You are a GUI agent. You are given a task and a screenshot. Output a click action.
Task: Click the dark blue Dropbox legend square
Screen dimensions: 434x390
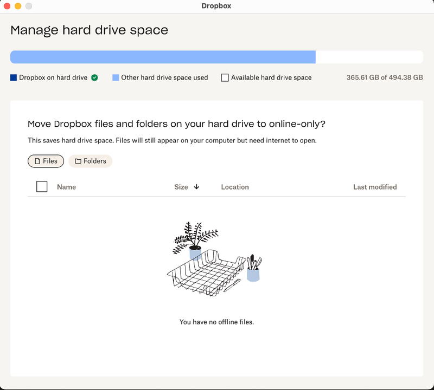pos(14,77)
